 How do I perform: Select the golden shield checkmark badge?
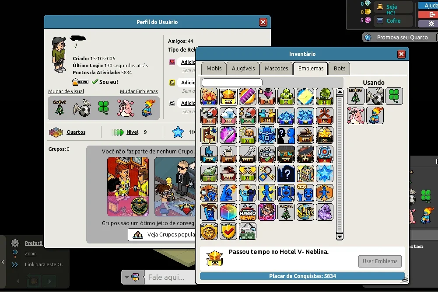[x=228, y=231]
